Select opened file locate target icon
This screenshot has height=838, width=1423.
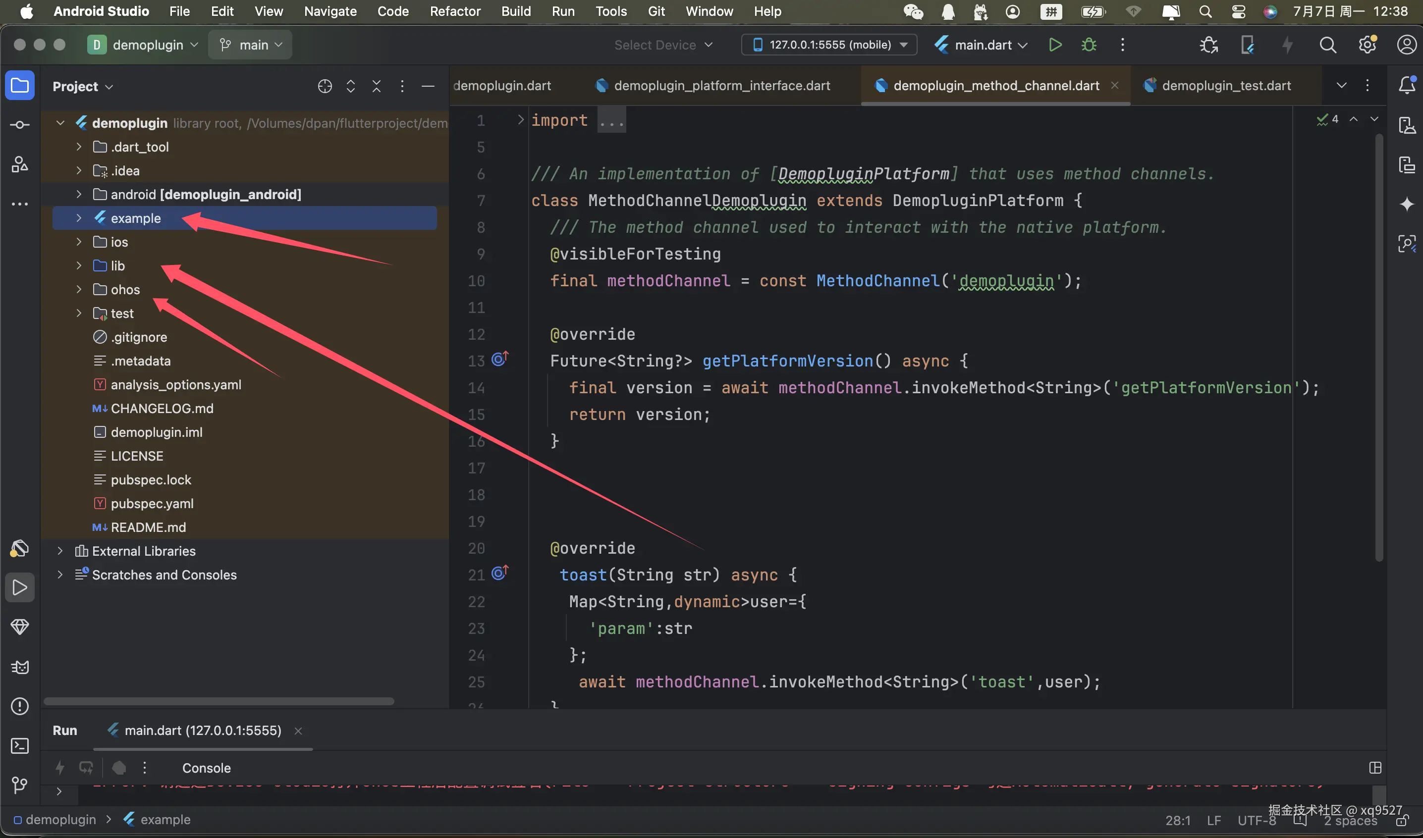point(325,86)
